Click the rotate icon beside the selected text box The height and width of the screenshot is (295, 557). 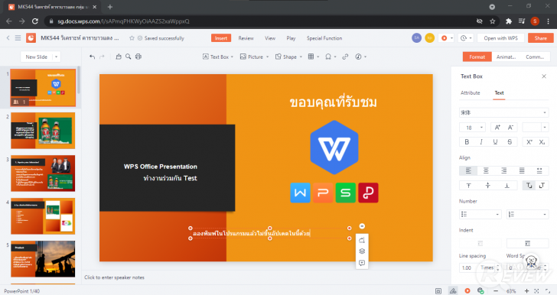coord(362,240)
